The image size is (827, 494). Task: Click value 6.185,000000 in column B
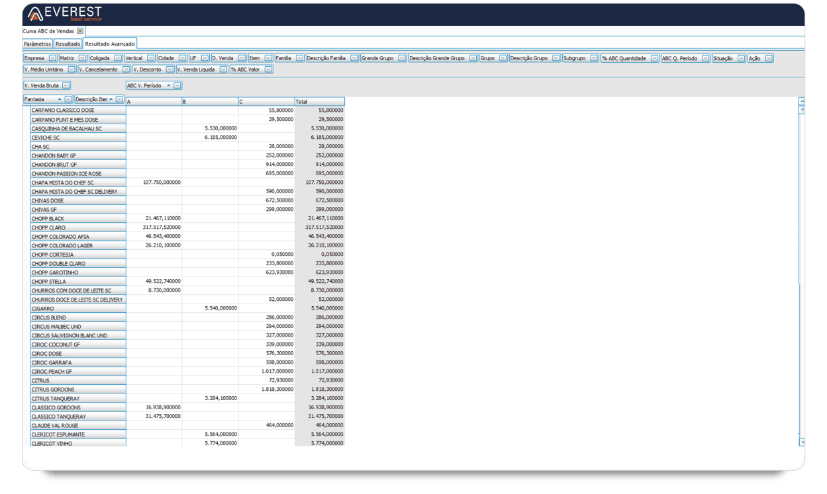point(221,138)
